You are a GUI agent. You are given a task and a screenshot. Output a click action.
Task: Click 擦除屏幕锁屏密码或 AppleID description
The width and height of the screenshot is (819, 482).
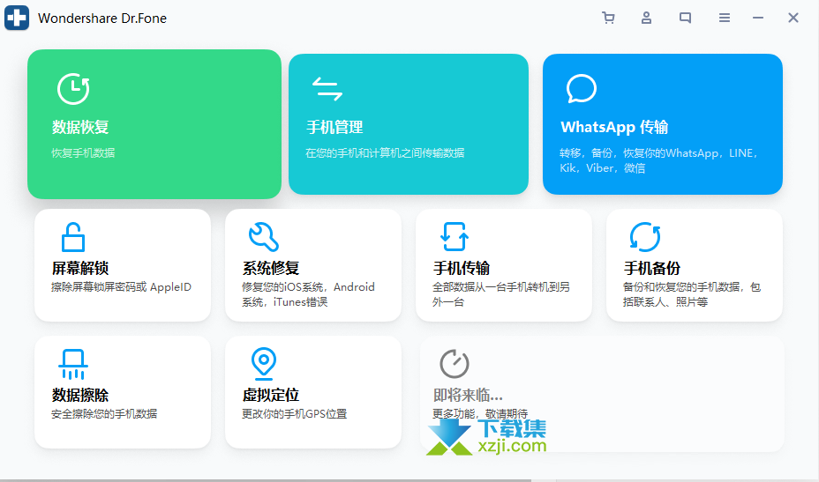(x=121, y=287)
